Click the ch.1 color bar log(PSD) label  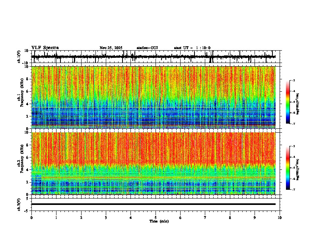(x=298, y=104)
